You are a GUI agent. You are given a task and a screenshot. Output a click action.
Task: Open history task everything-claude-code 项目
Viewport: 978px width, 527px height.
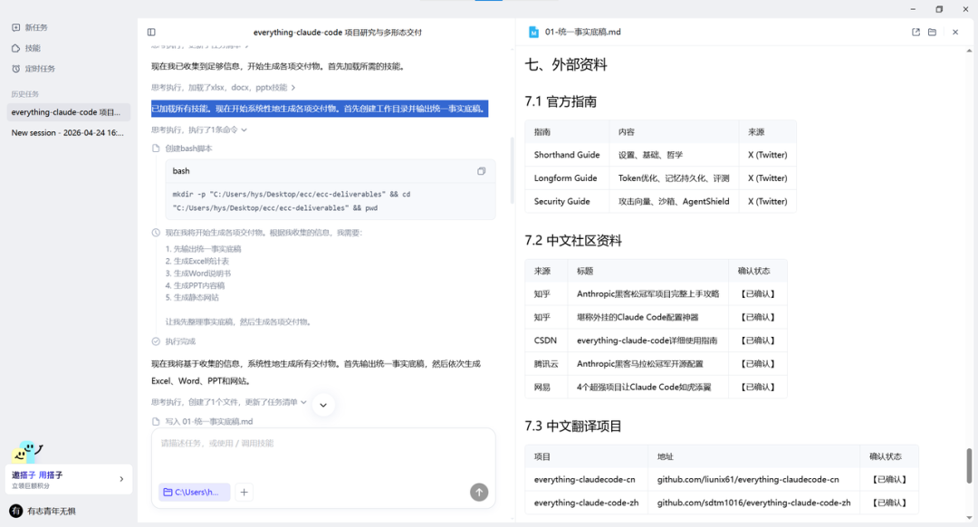pos(69,112)
